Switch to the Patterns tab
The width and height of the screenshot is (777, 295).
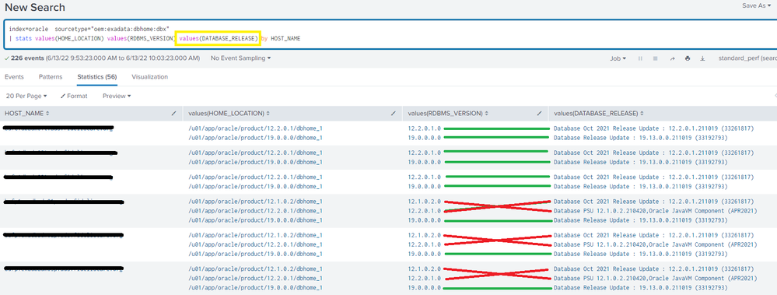[51, 77]
